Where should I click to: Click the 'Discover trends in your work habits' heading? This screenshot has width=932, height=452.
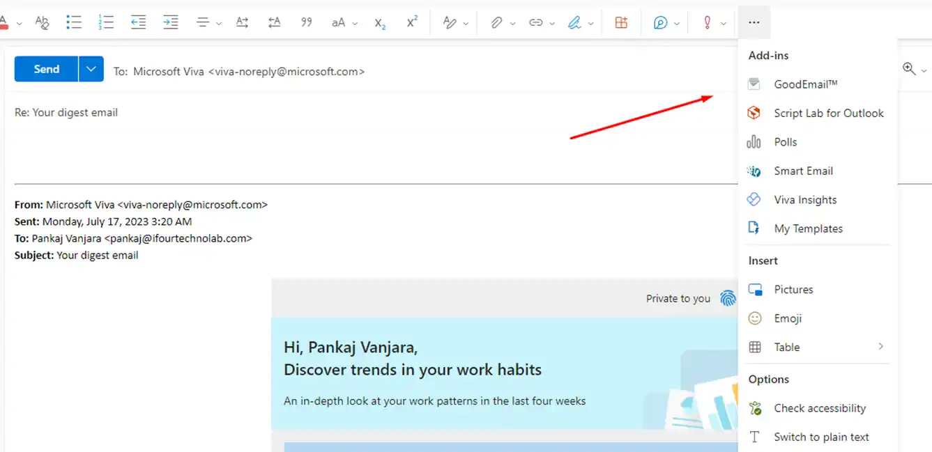(x=413, y=370)
